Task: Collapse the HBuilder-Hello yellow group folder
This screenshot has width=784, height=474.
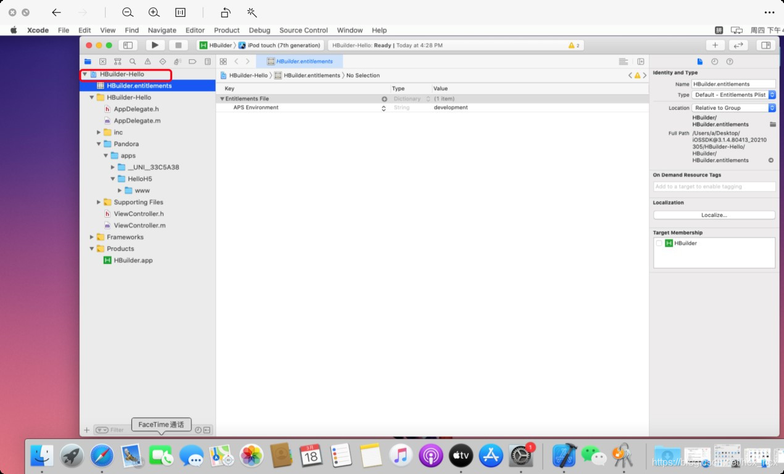Action: point(92,97)
